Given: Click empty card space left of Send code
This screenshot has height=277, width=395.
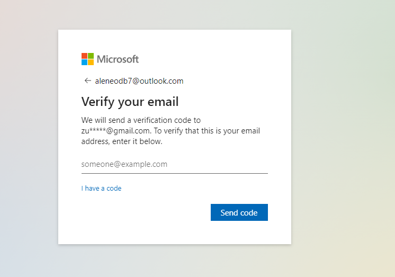Looking at the screenshot, I should [146, 212].
